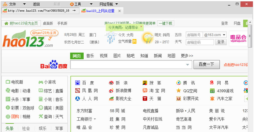Image resolution: width=254 pixels, height=132 pixels.
Task: Click the 百度一下 search button
Action: [x=207, y=64]
